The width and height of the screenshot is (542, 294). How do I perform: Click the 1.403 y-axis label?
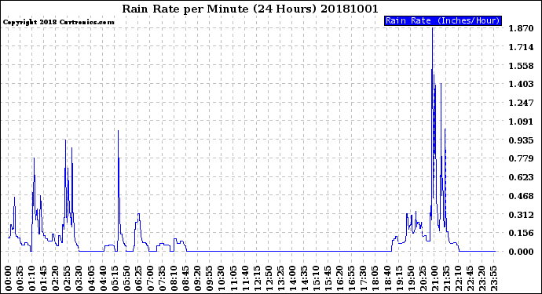tap(522, 84)
